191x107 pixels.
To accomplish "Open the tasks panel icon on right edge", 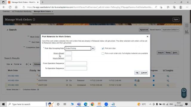I will click(x=187, y=26).
